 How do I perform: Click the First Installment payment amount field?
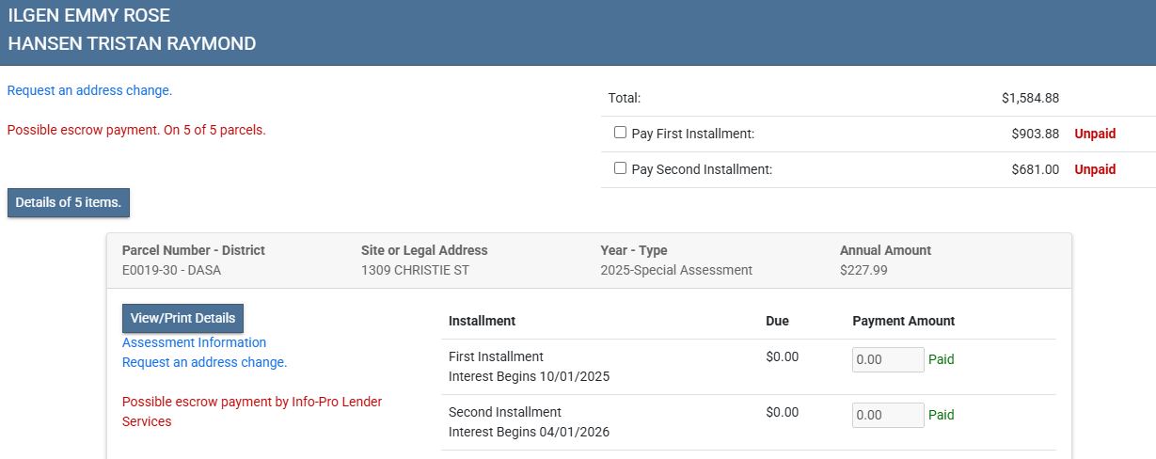coord(887,359)
